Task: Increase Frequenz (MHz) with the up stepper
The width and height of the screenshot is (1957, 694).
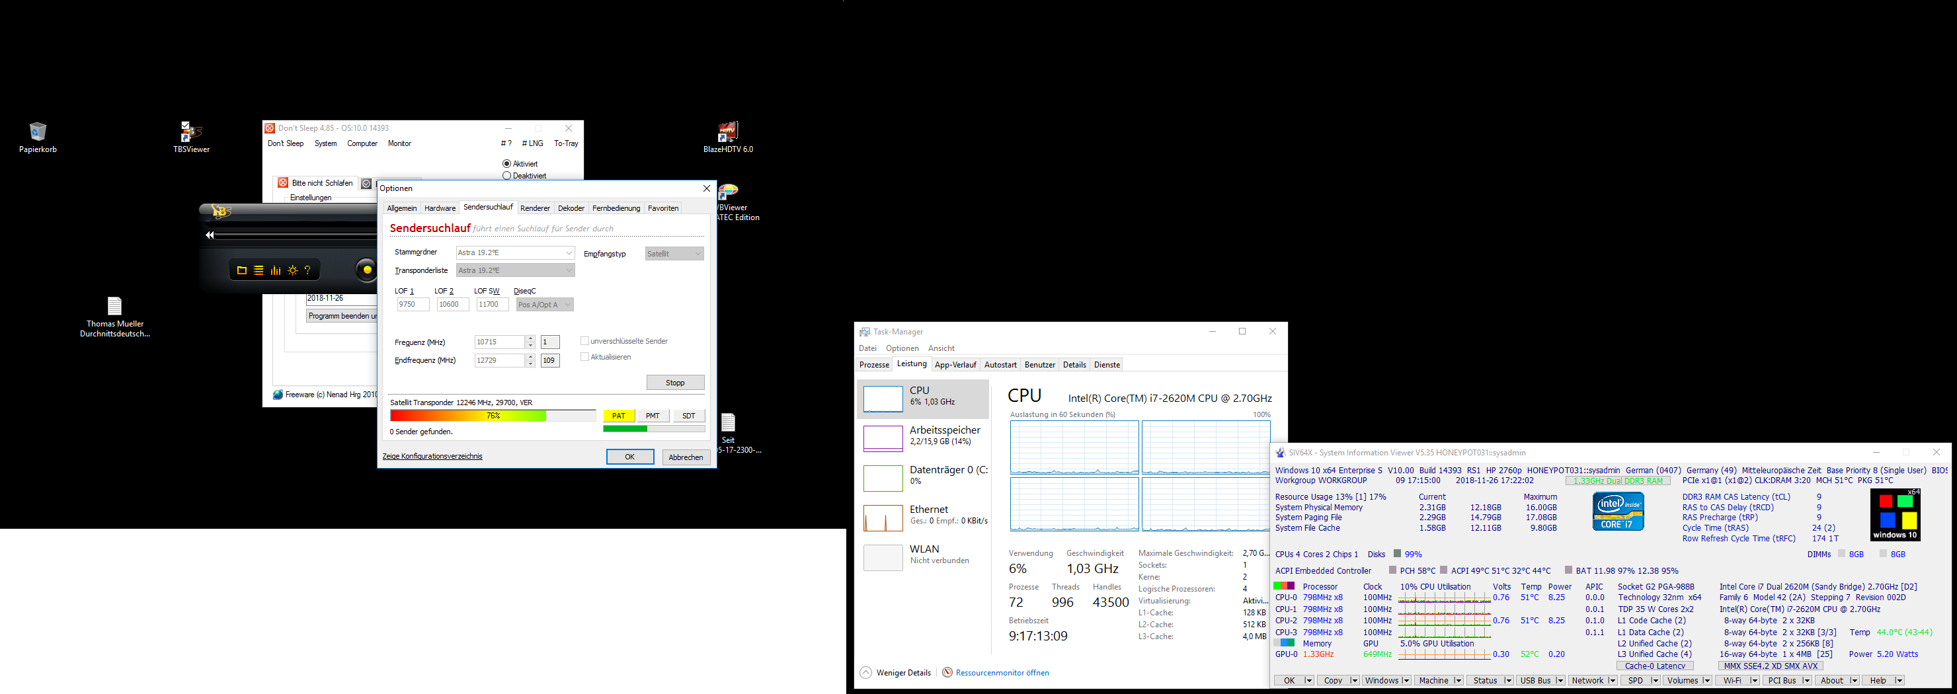Action: [531, 338]
